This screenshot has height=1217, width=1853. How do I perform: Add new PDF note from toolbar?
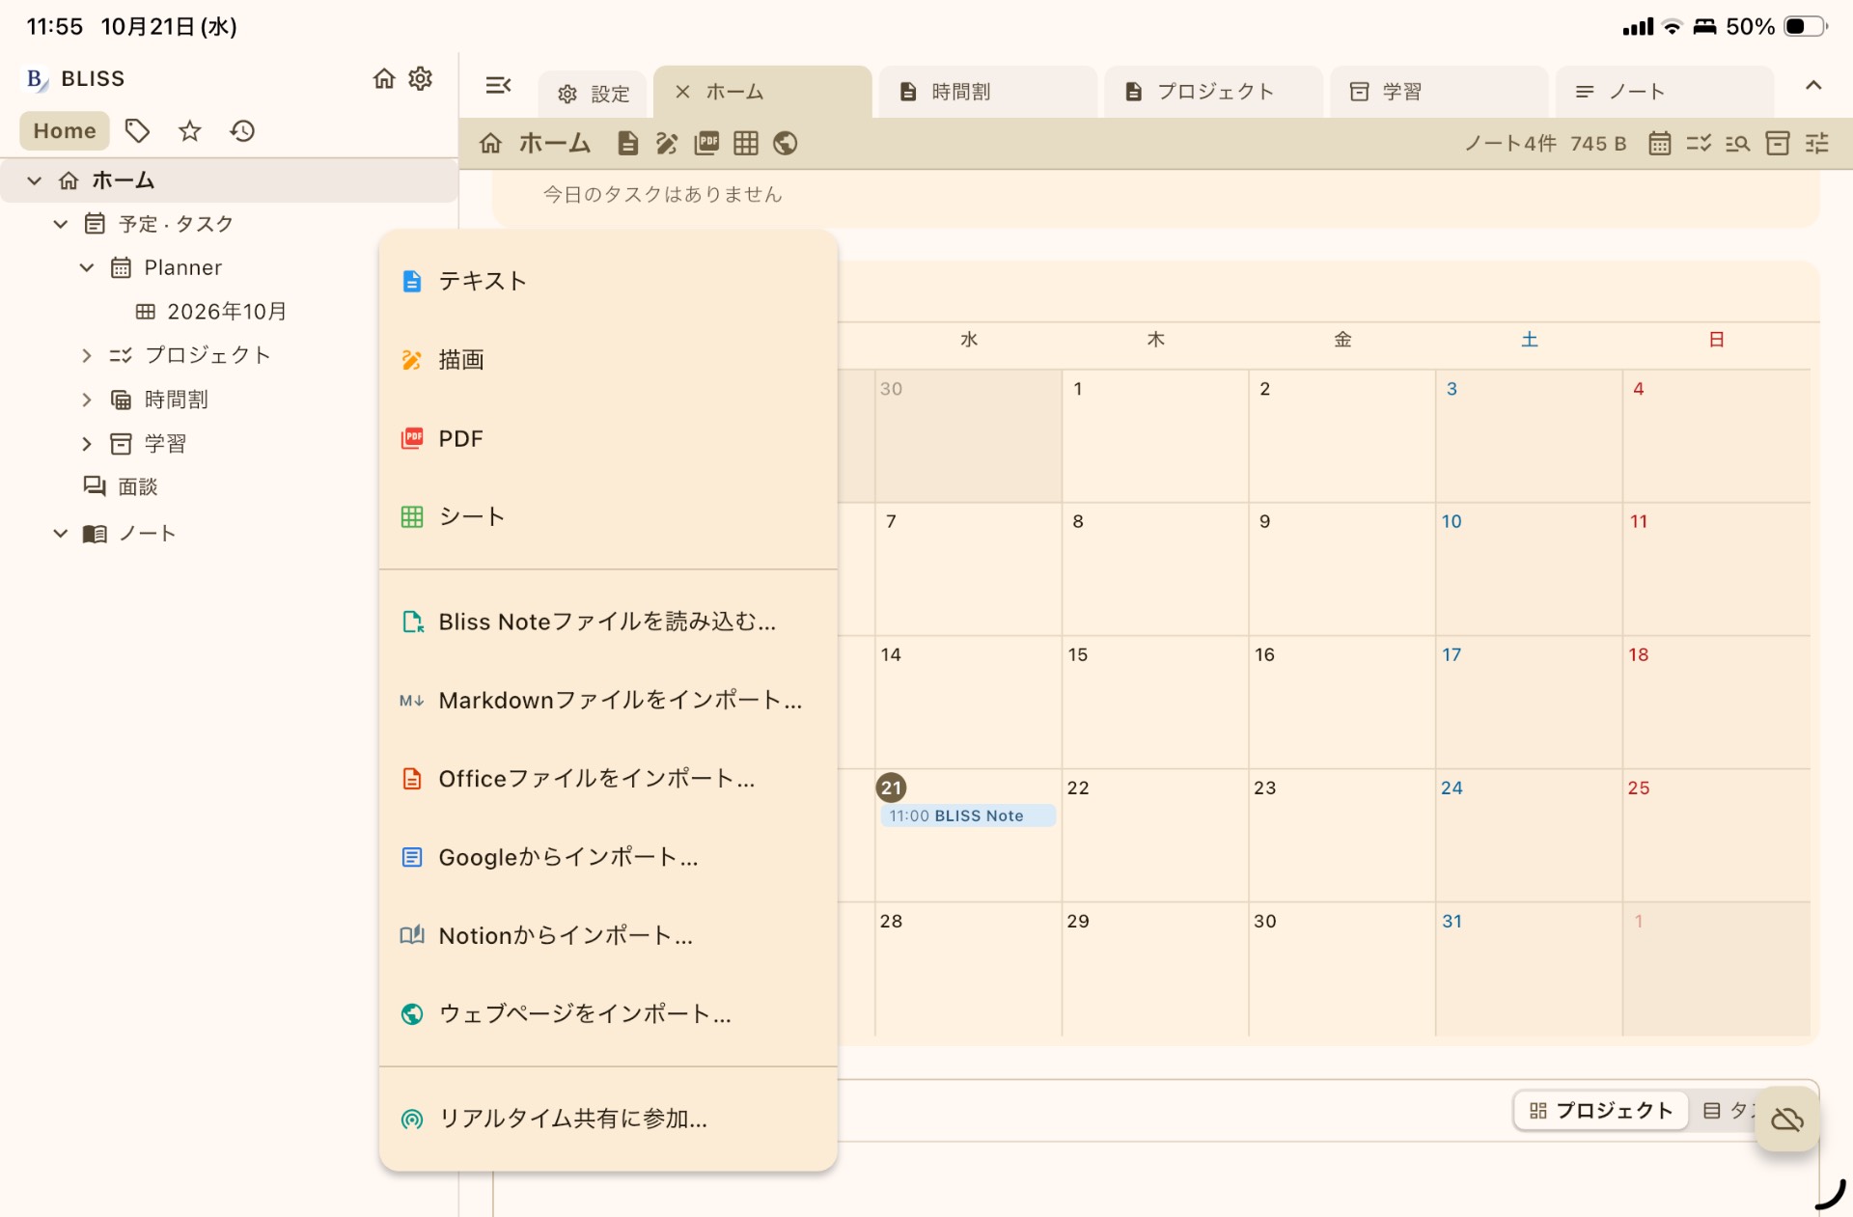tap(706, 143)
